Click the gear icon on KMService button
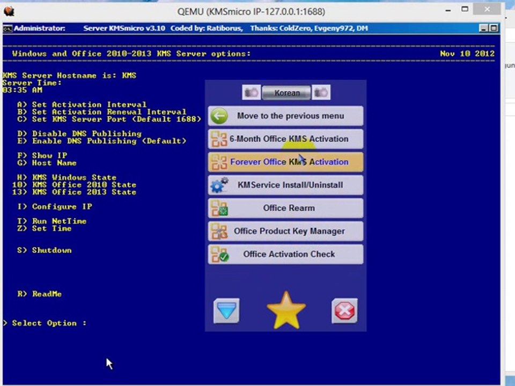Viewport: 515px width, 386px height. (219, 185)
